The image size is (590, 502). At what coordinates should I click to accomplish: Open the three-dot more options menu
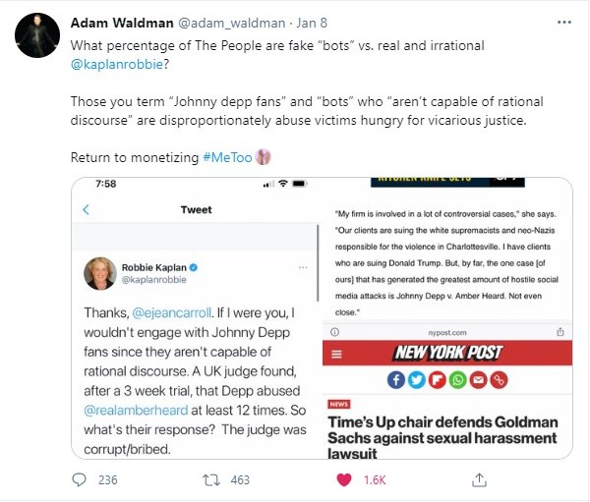564,23
